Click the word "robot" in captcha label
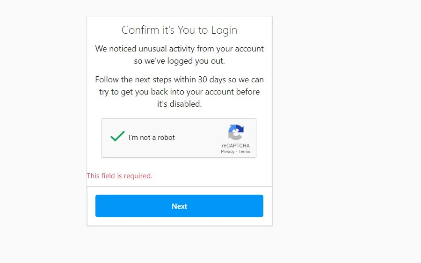Viewport: 421px width, 263px height. pos(166,138)
